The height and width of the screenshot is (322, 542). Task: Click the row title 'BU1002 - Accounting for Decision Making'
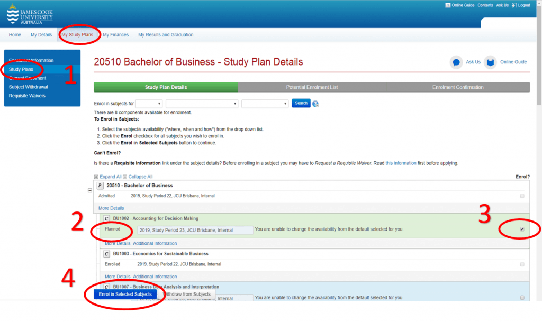tap(156, 218)
